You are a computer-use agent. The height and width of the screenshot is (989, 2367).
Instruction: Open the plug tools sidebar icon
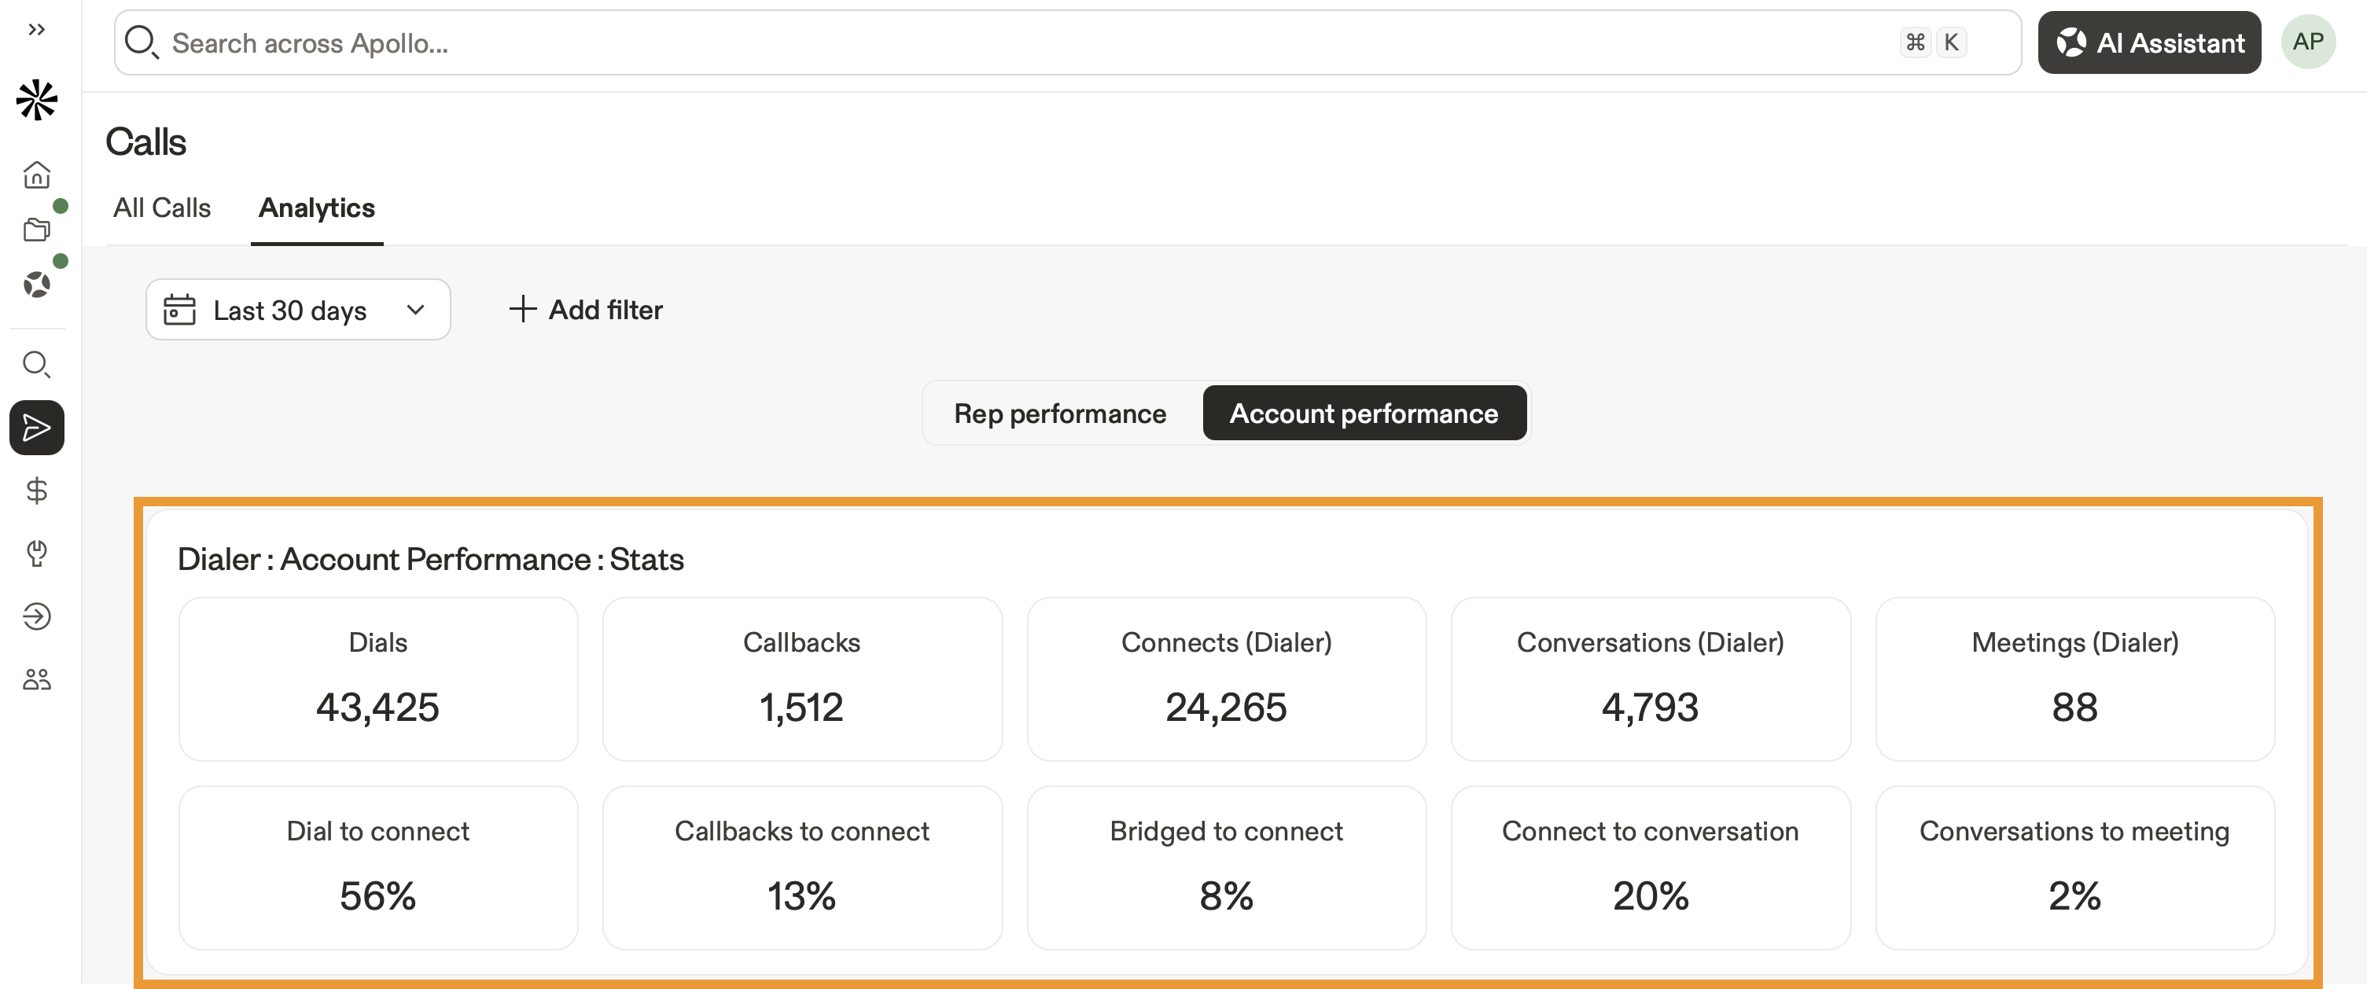point(37,553)
